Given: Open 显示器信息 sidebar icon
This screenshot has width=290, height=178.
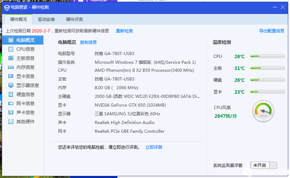Looking at the screenshot, I should coord(11,85).
